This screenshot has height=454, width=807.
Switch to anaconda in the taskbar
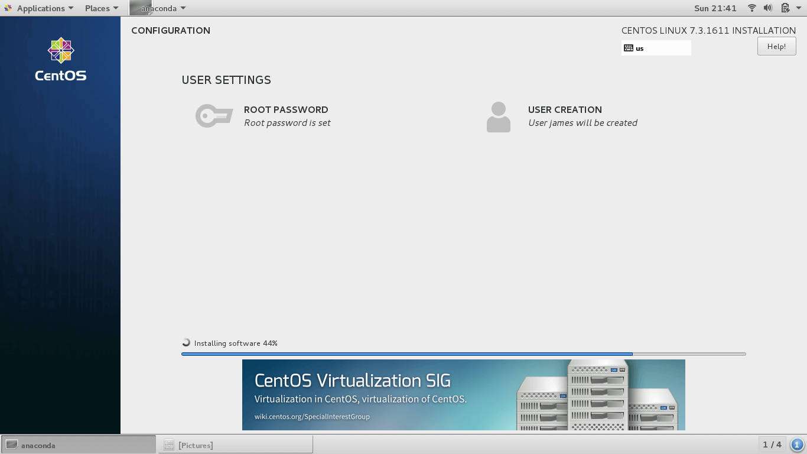coord(79,445)
